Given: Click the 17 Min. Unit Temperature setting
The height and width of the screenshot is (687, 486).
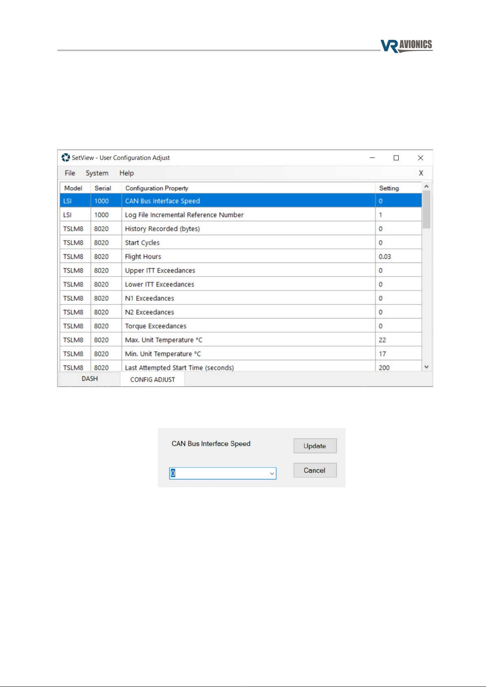Looking at the screenshot, I should (382, 353).
